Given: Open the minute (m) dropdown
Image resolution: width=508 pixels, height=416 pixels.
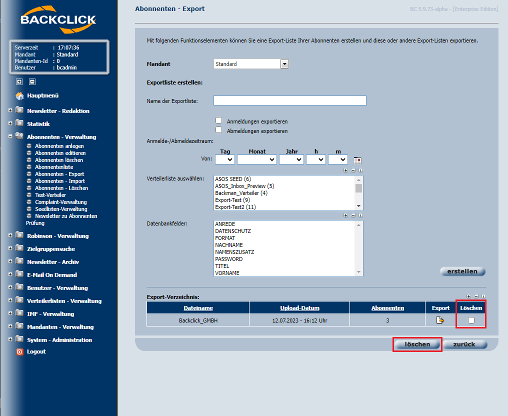Looking at the screenshot, I should pos(338,159).
